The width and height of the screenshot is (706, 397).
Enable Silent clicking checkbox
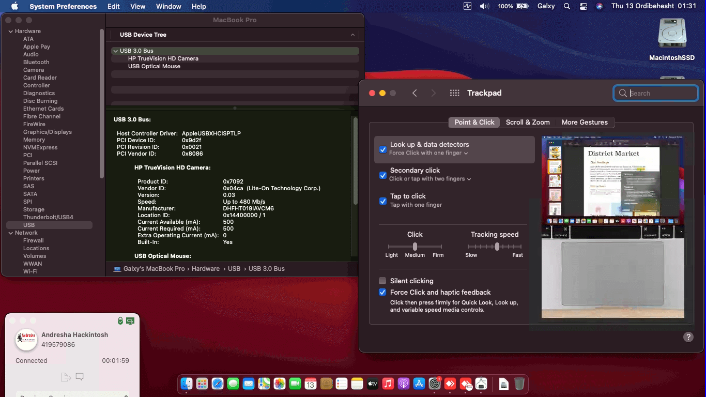tap(382, 281)
